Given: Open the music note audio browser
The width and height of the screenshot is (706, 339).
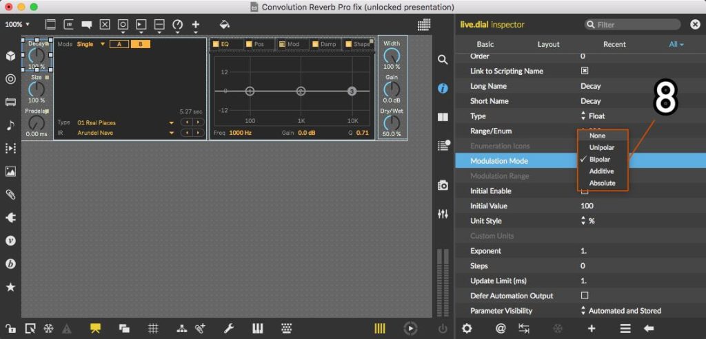Looking at the screenshot, I should point(10,125).
